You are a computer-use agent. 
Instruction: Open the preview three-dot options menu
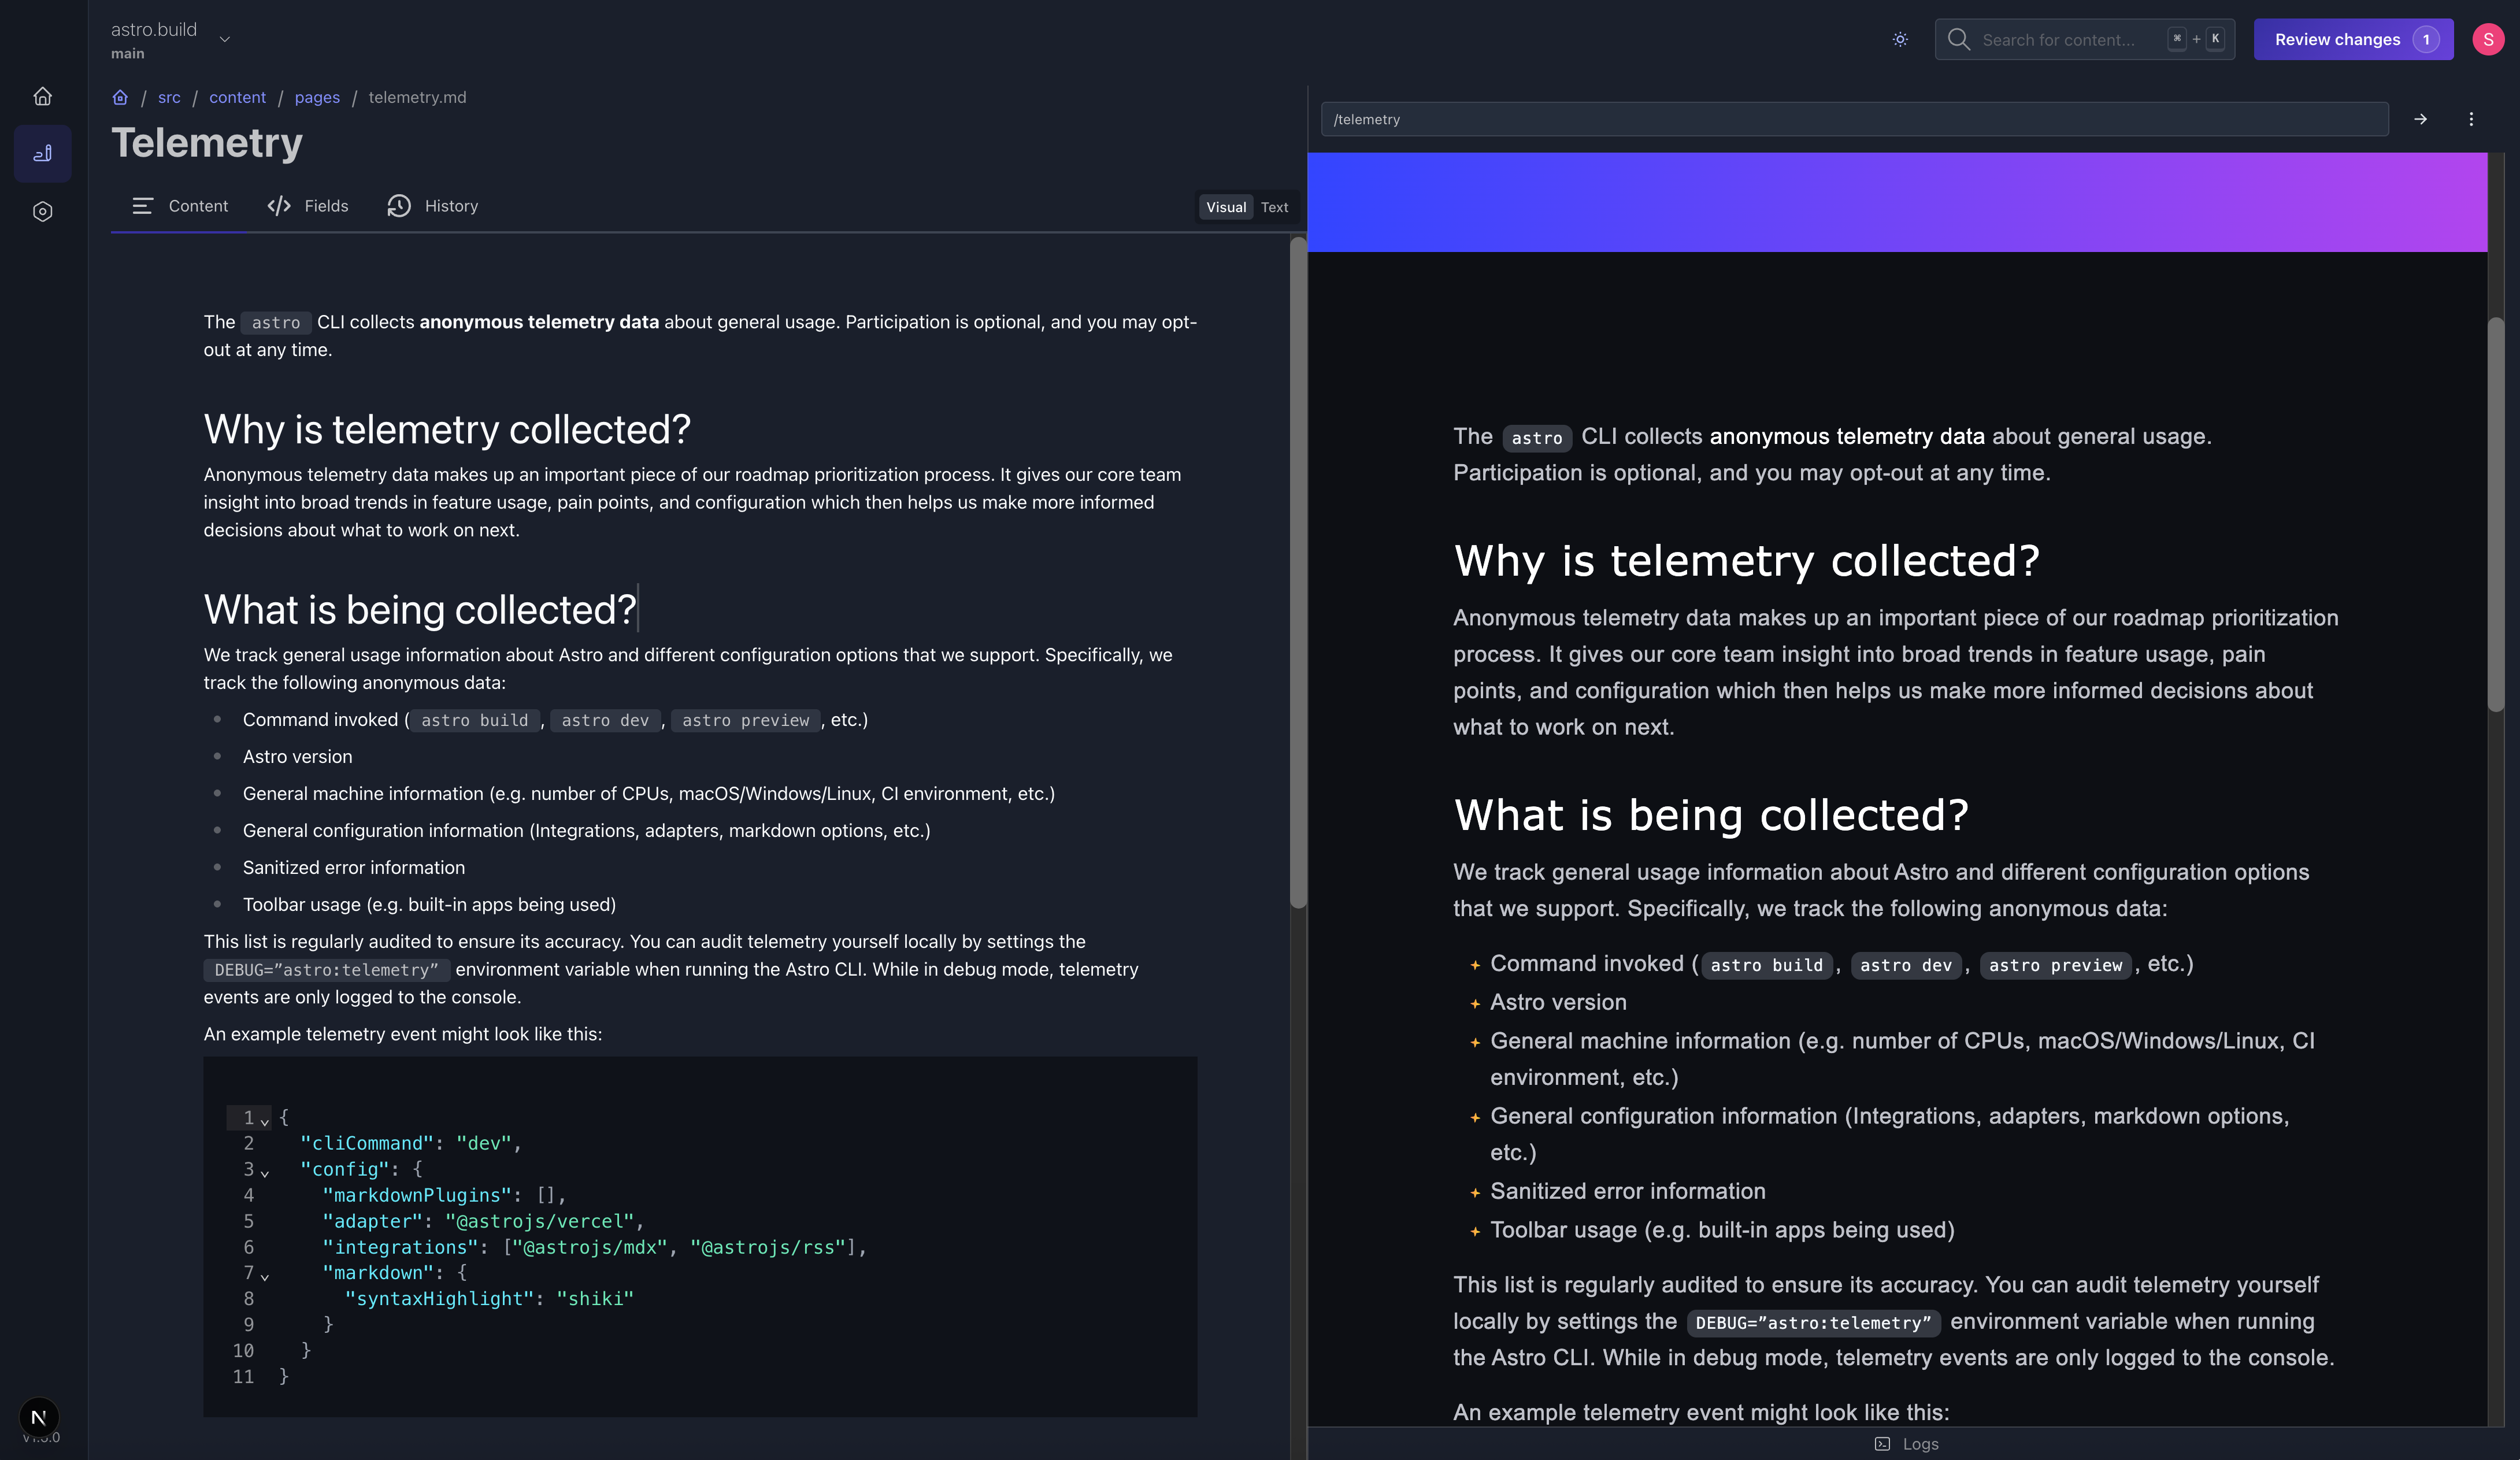[x=2471, y=119]
